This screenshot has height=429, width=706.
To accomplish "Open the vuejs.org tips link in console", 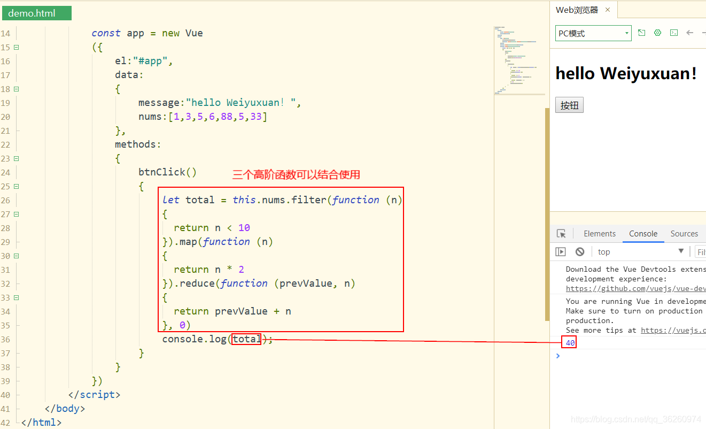I will [x=673, y=330].
